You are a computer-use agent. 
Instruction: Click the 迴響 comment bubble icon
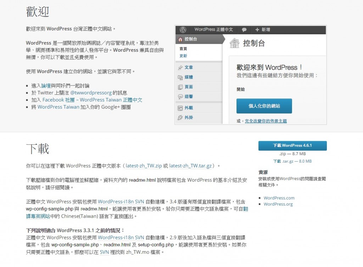coord(180,97)
